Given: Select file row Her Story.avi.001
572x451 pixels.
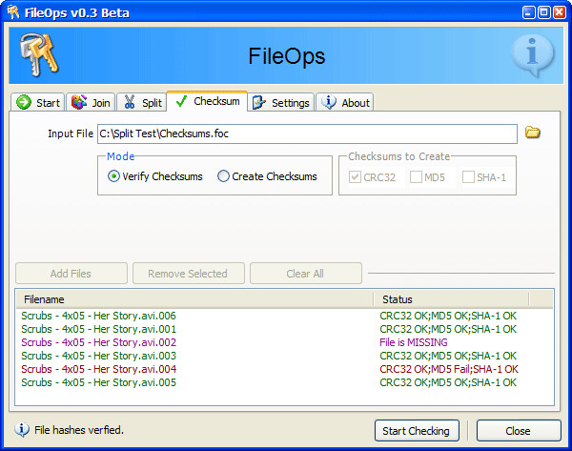Looking at the screenshot, I should tap(284, 329).
